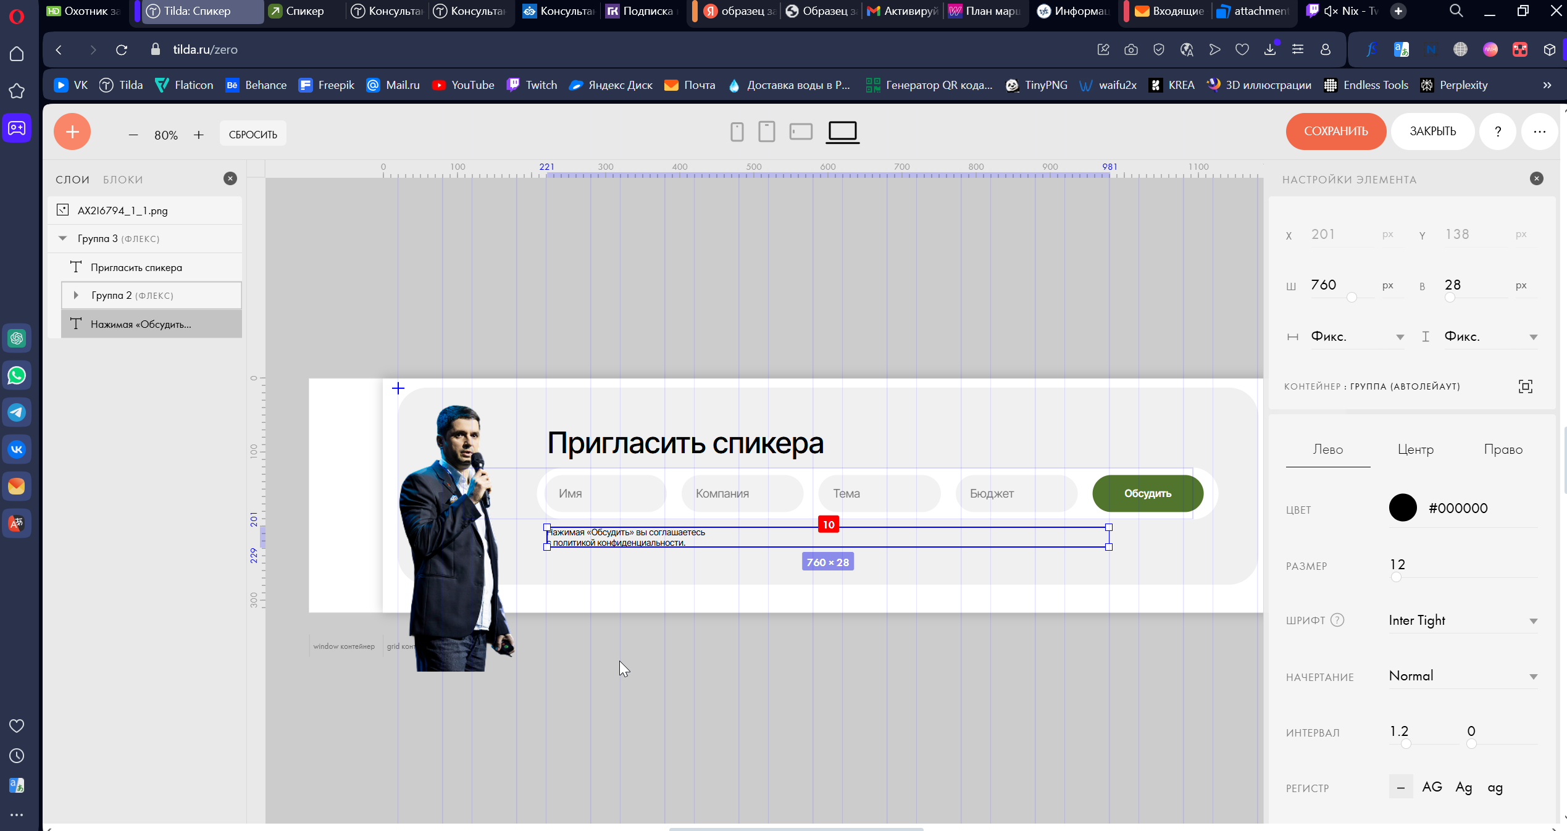
Task: Click the Имя form field on canvas
Action: (605, 493)
